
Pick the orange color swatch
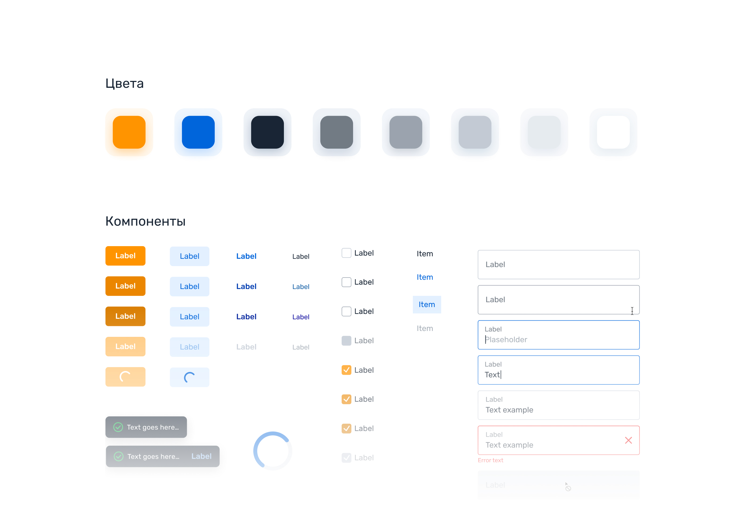tap(129, 133)
